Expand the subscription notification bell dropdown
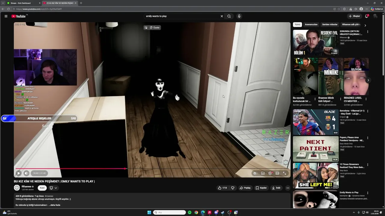Viewport: 385px width, 216px height. pos(53,188)
